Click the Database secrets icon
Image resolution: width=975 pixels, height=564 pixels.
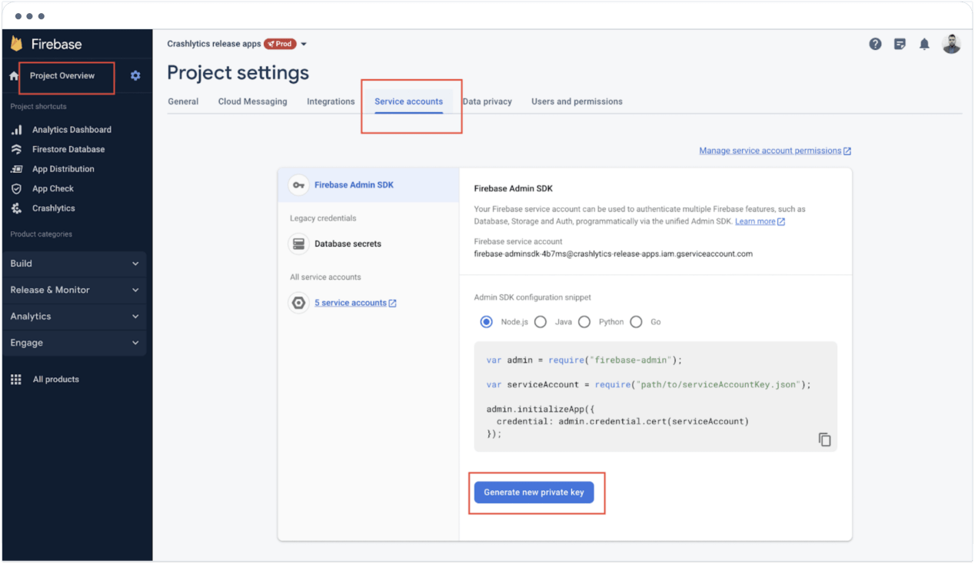point(298,244)
